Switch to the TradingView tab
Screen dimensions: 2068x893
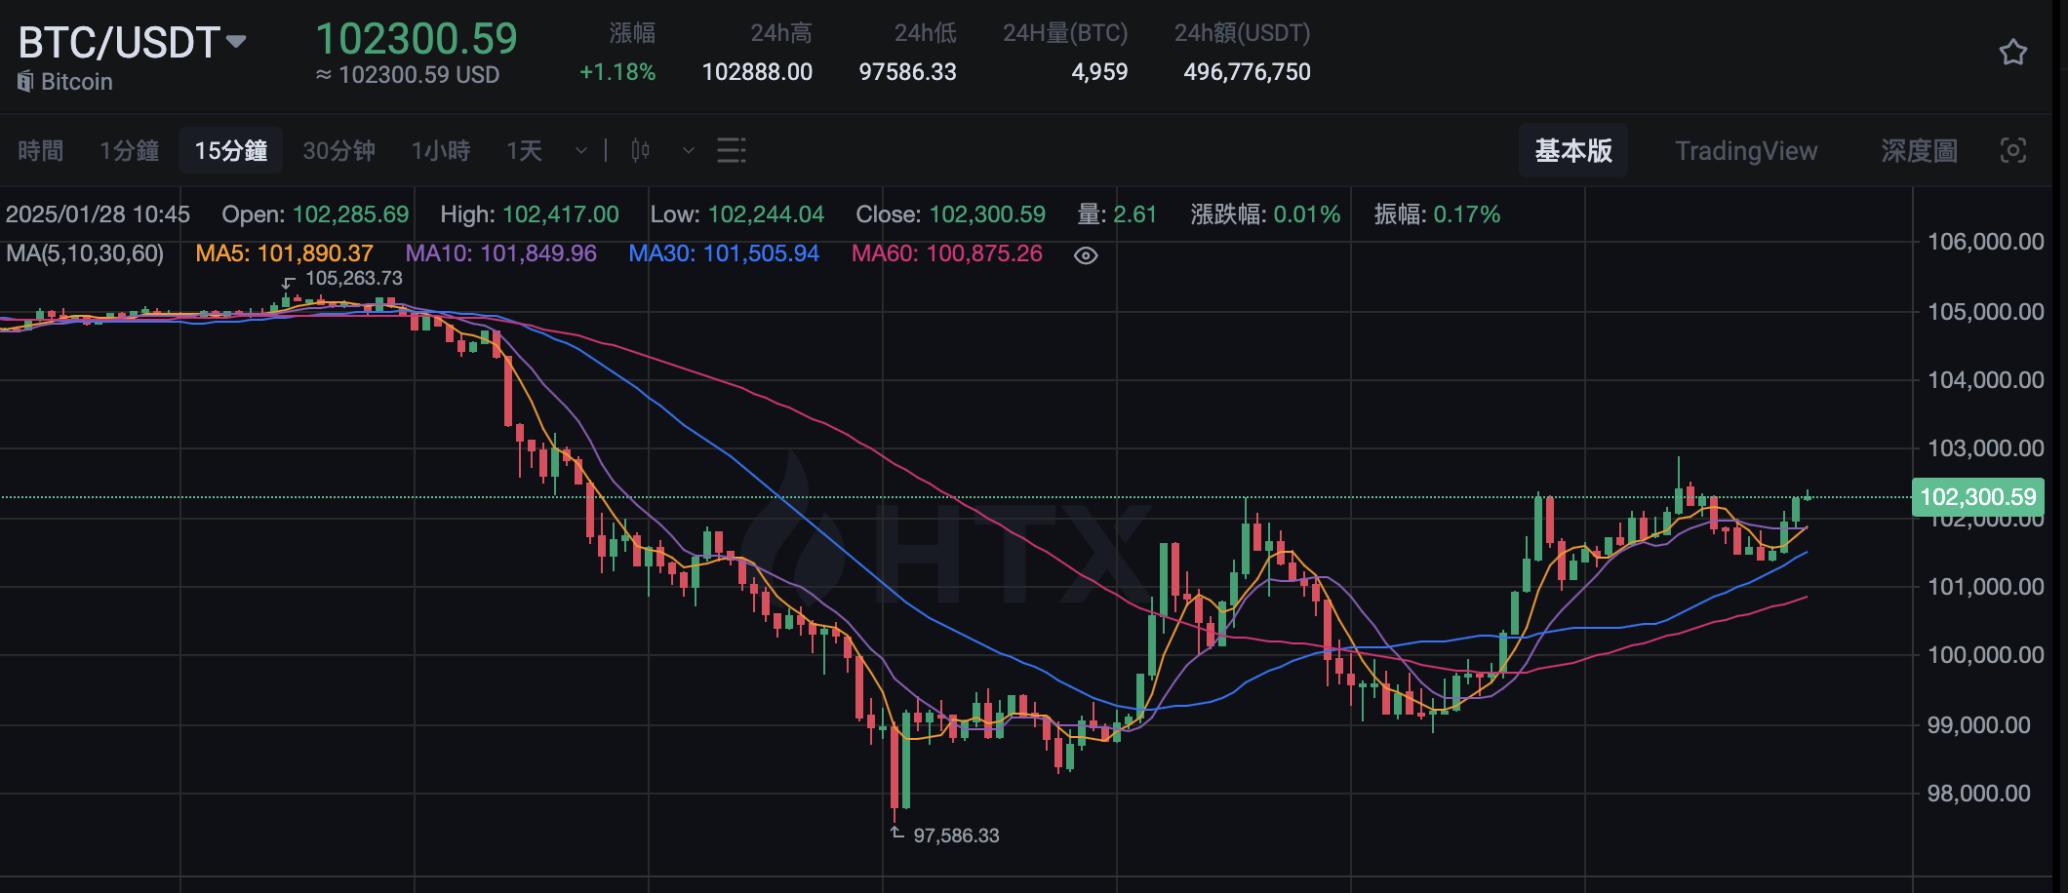[1745, 150]
